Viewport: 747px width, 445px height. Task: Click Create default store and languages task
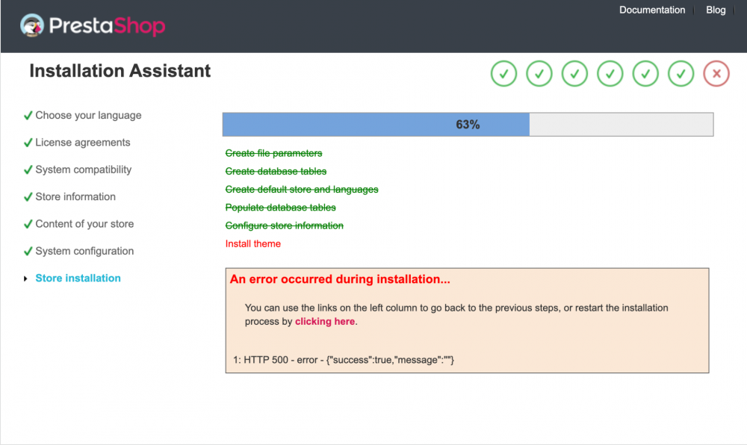(302, 190)
